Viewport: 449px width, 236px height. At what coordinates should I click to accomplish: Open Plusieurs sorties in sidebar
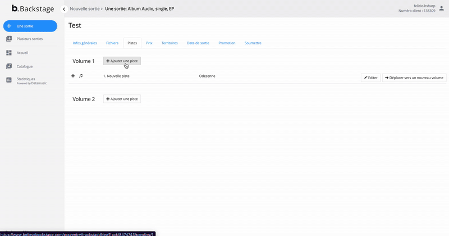[30, 39]
